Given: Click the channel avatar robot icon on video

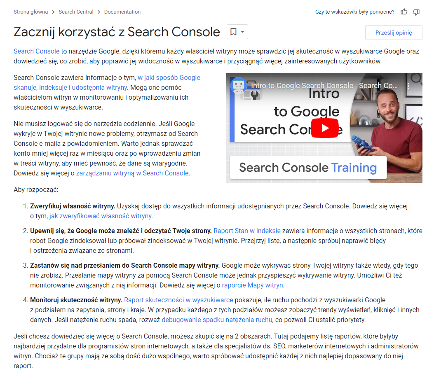Looking at the screenshot, I should tap(238, 85).
